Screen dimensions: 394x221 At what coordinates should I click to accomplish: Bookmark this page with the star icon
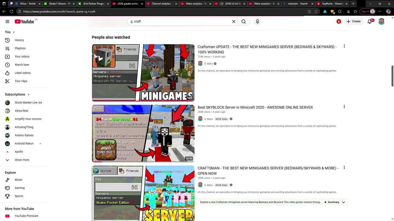pyautogui.click(x=316, y=11)
